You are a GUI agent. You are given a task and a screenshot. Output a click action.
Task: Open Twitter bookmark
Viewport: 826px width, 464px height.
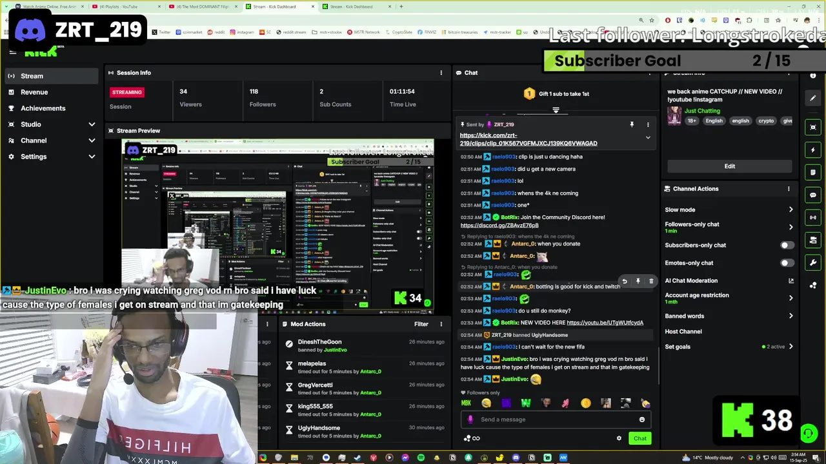point(161,32)
